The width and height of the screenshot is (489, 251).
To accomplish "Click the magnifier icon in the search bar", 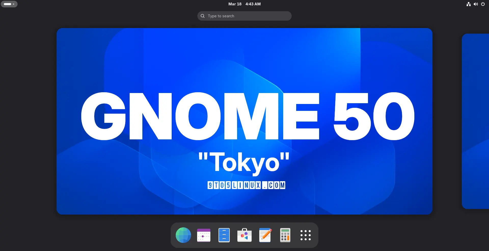I will (202, 16).
